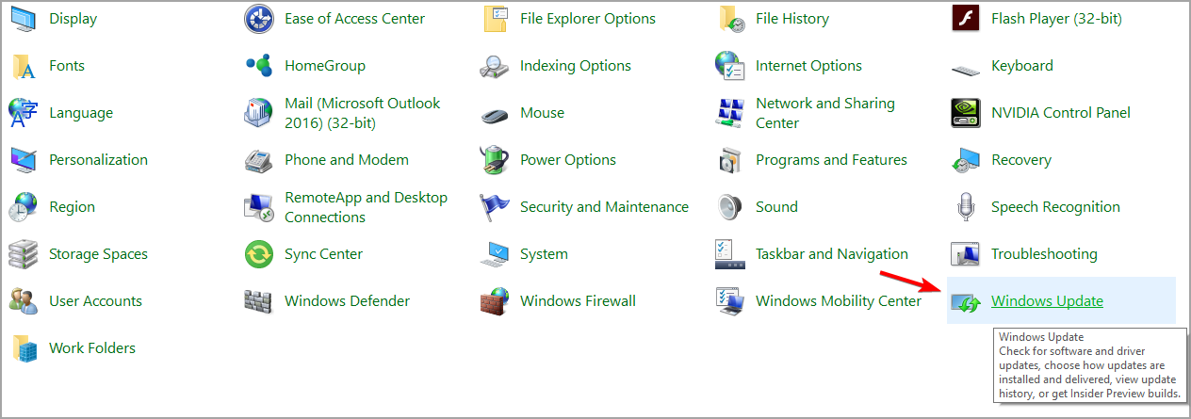Open the Region globe-clock icon
Viewport: 1191px width, 419px height.
tap(24, 207)
